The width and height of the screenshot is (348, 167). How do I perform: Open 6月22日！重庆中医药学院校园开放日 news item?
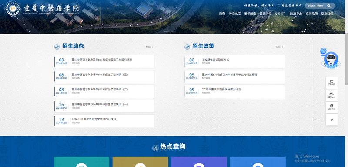104,121
